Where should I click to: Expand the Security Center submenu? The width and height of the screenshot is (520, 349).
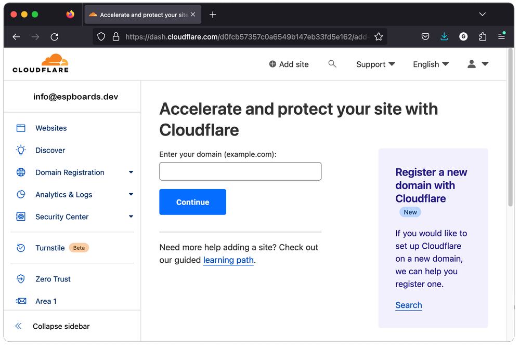coord(131,217)
